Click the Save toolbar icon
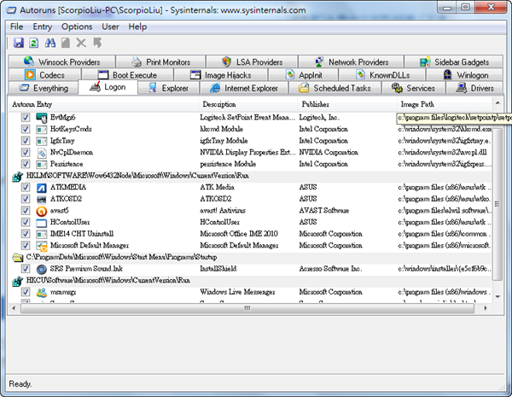The width and height of the screenshot is (512, 397). [x=19, y=42]
